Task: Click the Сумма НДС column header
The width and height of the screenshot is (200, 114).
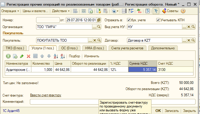Action: click(143, 63)
